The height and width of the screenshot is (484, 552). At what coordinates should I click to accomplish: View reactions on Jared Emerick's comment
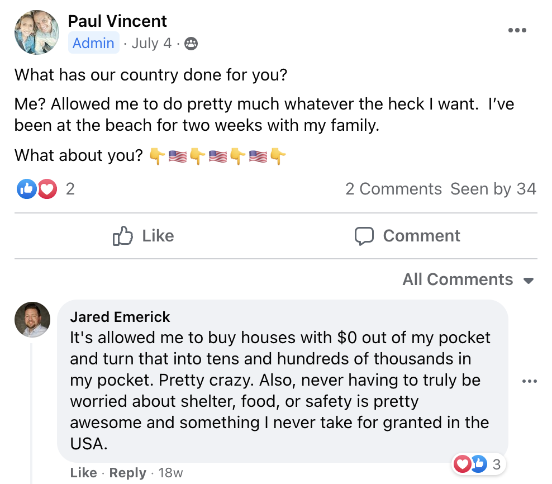point(478,463)
